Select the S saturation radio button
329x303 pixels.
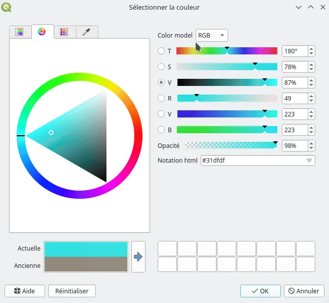[x=162, y=67]
